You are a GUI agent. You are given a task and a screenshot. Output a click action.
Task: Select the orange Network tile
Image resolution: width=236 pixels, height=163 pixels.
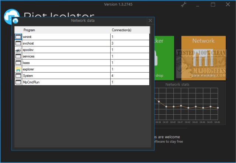click(x=203, y=58)
